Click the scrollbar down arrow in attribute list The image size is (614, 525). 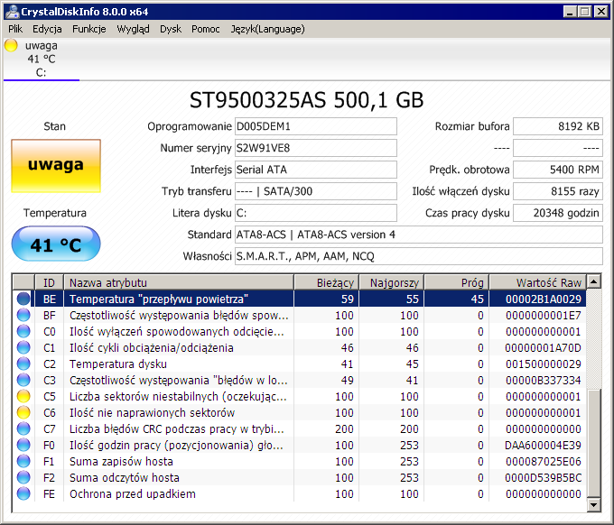(594, 504)
